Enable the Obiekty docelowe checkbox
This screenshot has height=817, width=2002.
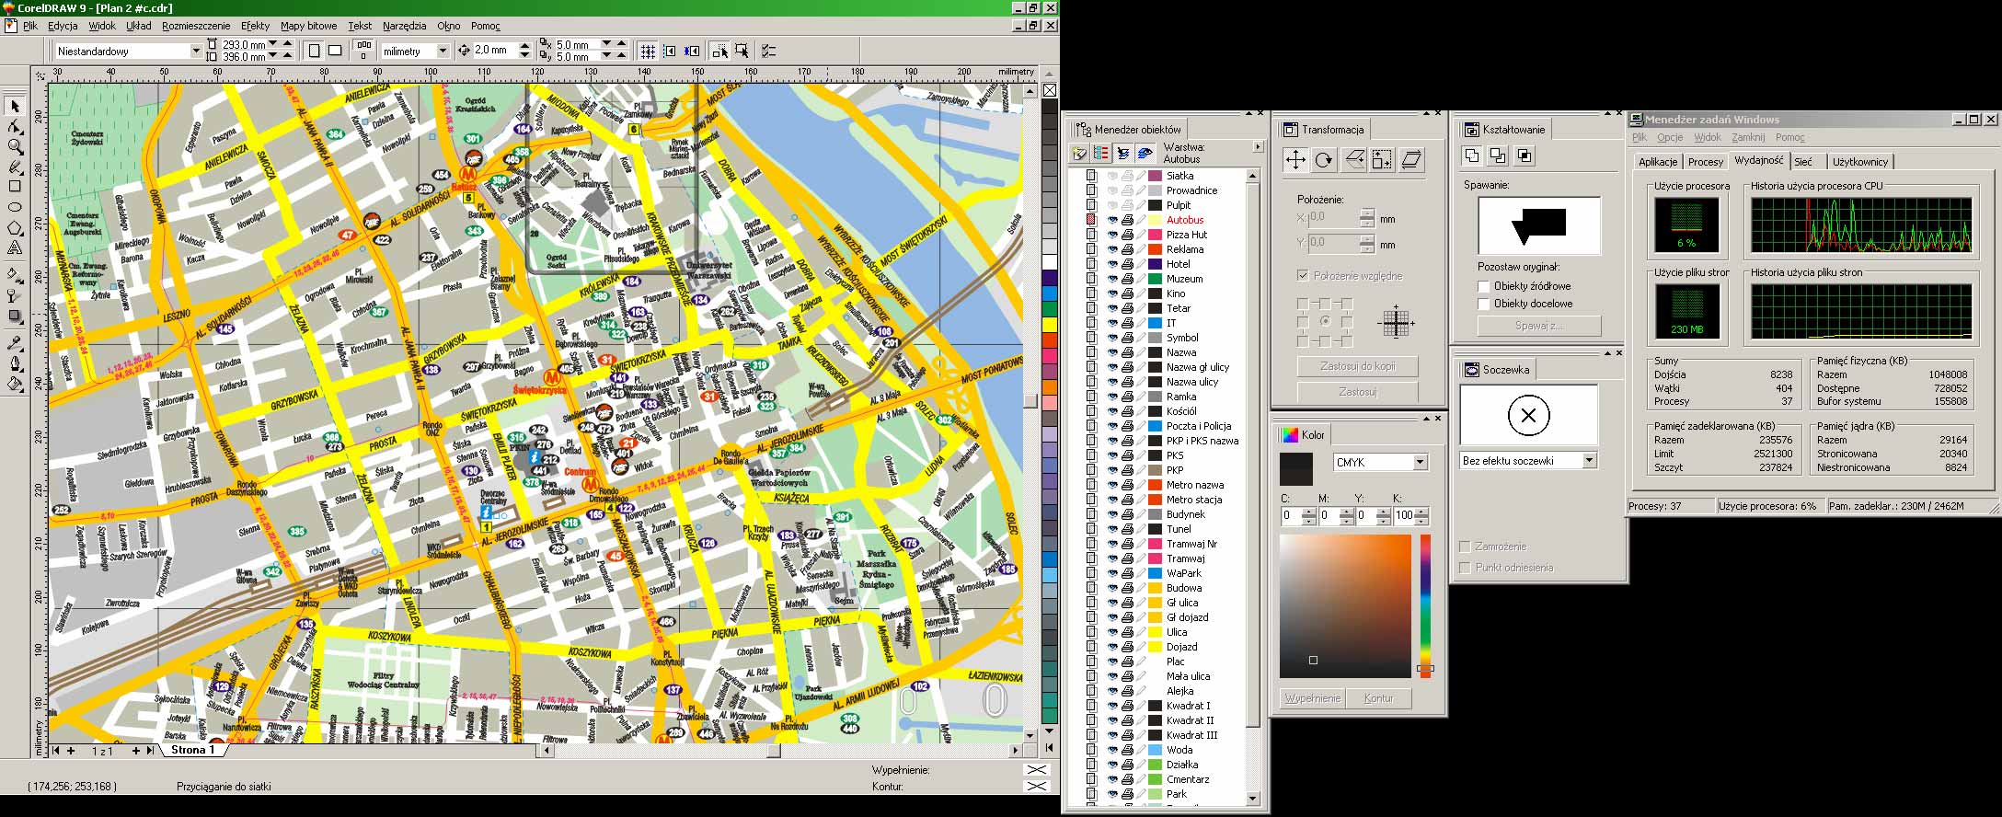pos(1483,305)
